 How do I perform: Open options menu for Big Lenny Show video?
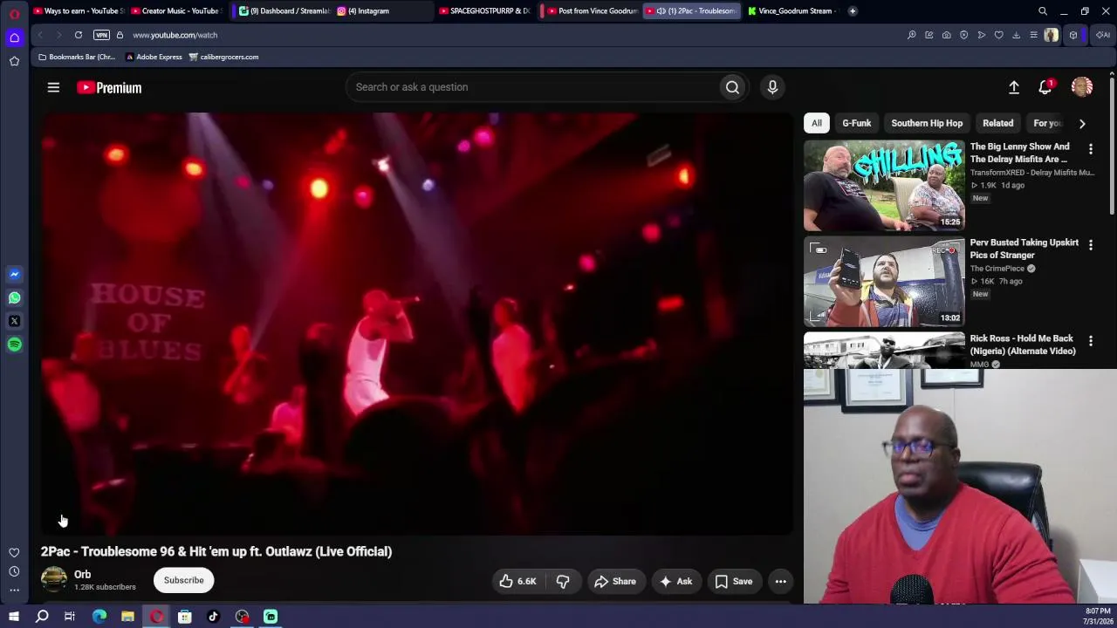(1090, 150)
